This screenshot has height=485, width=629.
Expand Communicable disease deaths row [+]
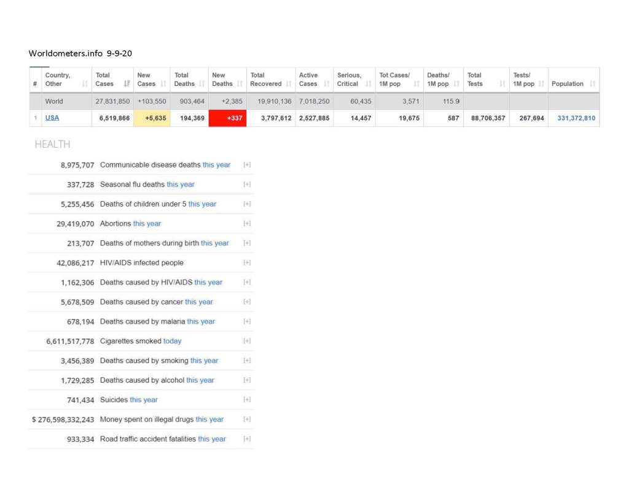(x=247, y=165)
